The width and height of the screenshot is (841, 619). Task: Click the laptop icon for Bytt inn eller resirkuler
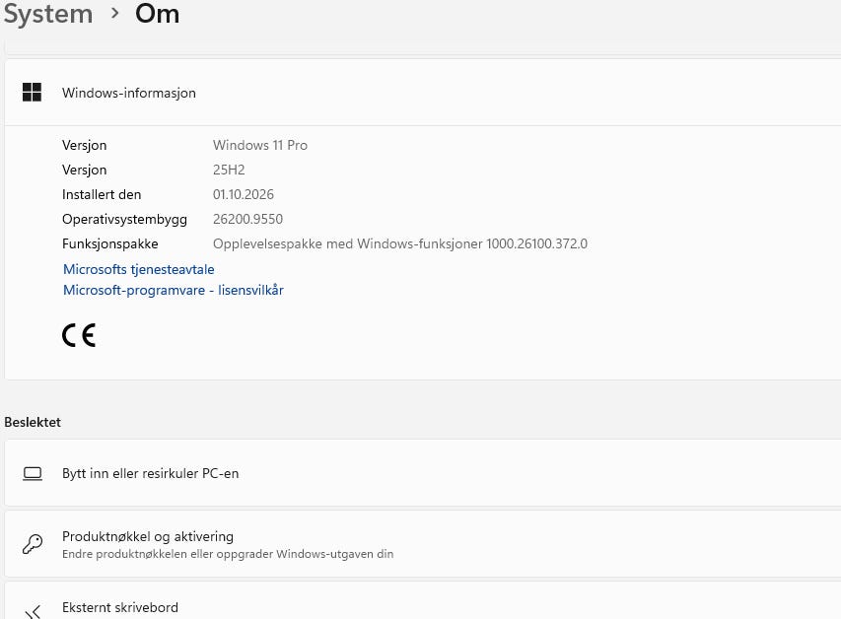33,474
